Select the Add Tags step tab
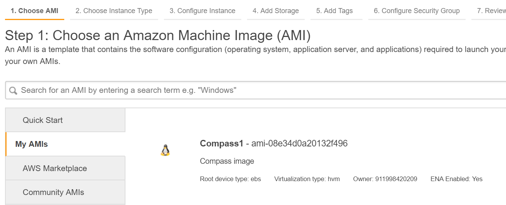This screenshot has height=205, width=506. coord(334,11)
